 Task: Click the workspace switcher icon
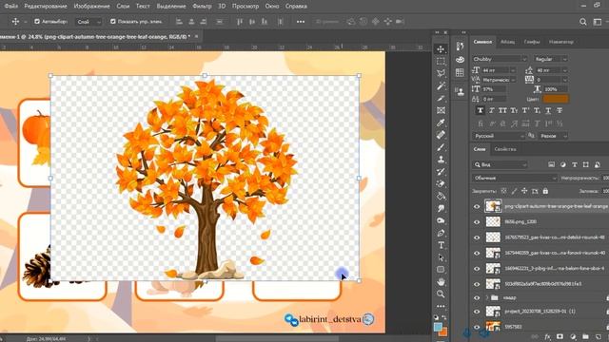[598, 22]
